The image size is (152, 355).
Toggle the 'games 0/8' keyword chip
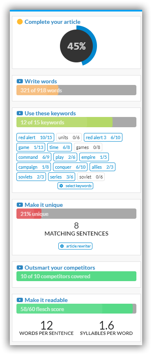click(x=88, y=147)
